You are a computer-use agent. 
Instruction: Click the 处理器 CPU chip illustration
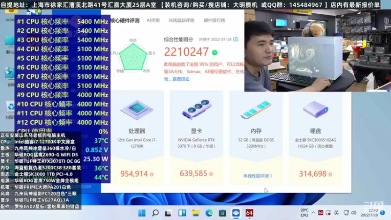(x=137, y=110)
